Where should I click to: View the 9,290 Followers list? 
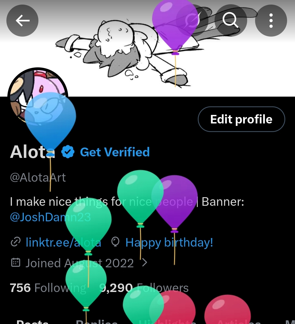click(x=144, y=288)
